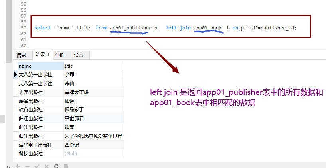
Task: Select 峡谷出版社 in the 极品家丁 row
Action: pyautogui.click(x=41, y=110)
